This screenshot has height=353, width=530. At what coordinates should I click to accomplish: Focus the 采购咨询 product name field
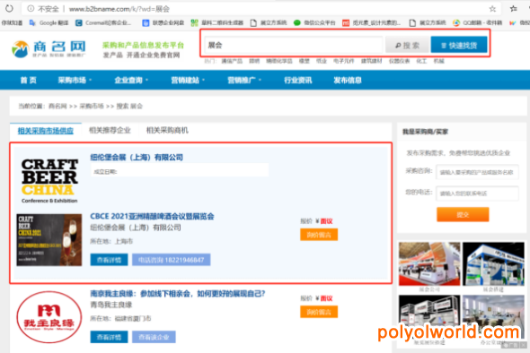[x=477, y=172]
